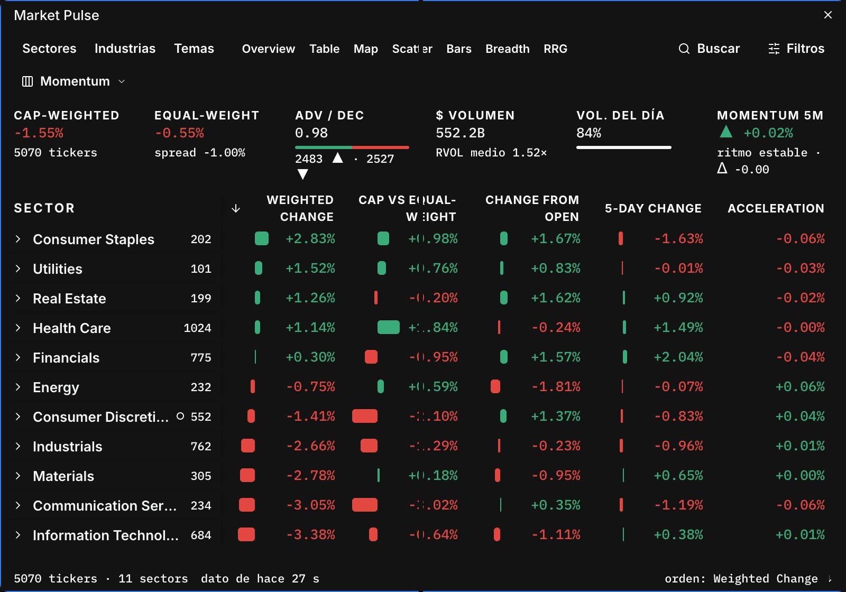Screen dimensions: 846x592
Task: Click 'orden: Weighted Change' footer text
Action: pyautogui.click(x=741, y=579)
